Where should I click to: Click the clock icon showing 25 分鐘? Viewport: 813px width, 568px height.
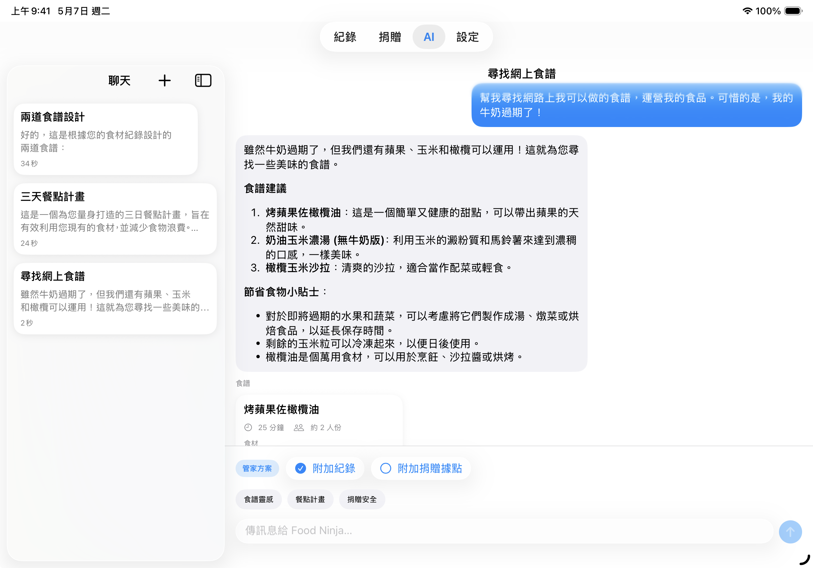point(248,427)
